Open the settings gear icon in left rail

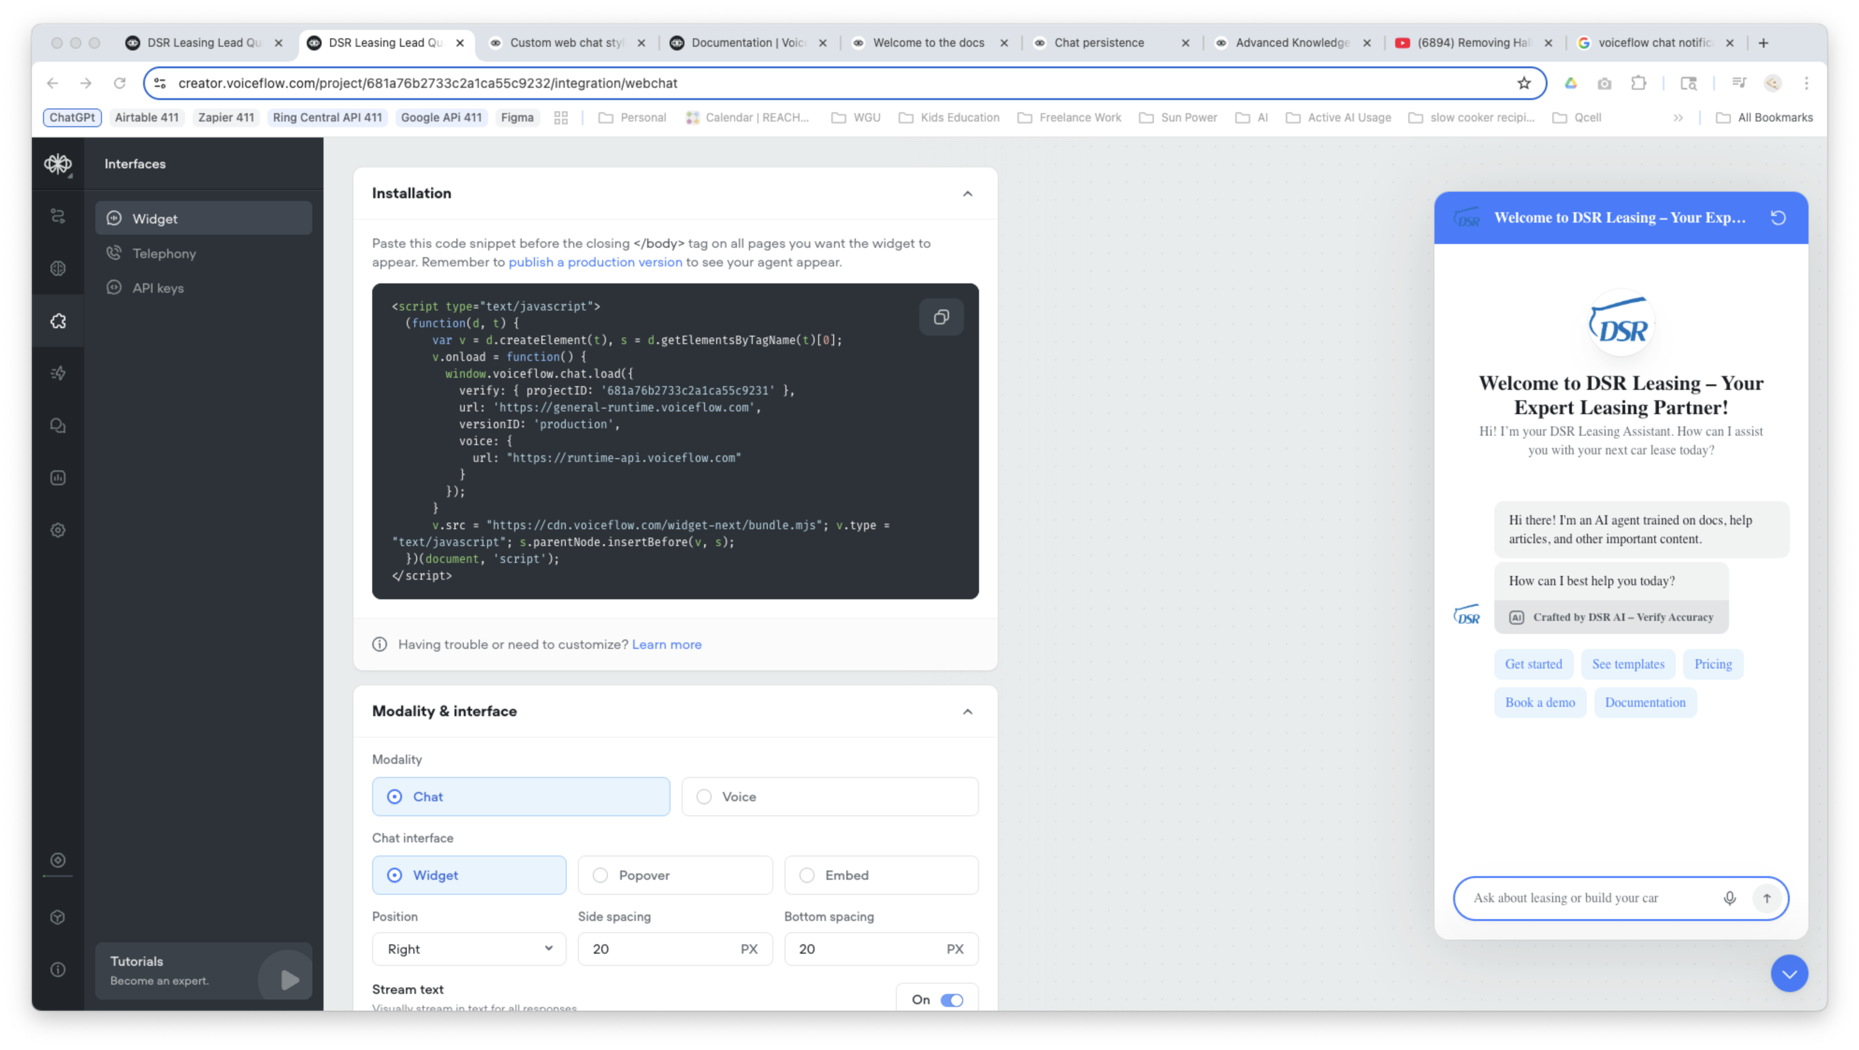tap(58, 531)
